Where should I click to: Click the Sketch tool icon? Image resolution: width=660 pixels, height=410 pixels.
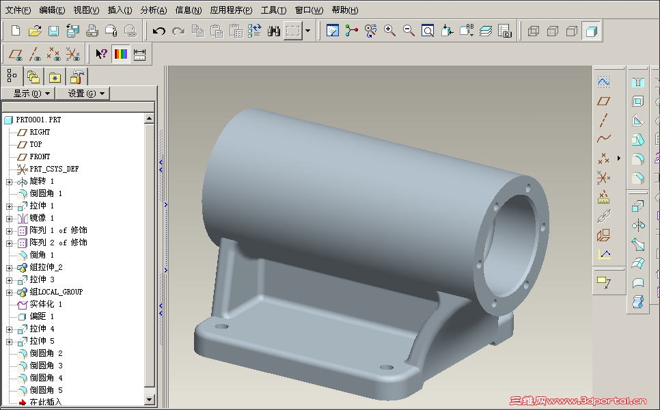pyautogui.click(x=603, y=81)
